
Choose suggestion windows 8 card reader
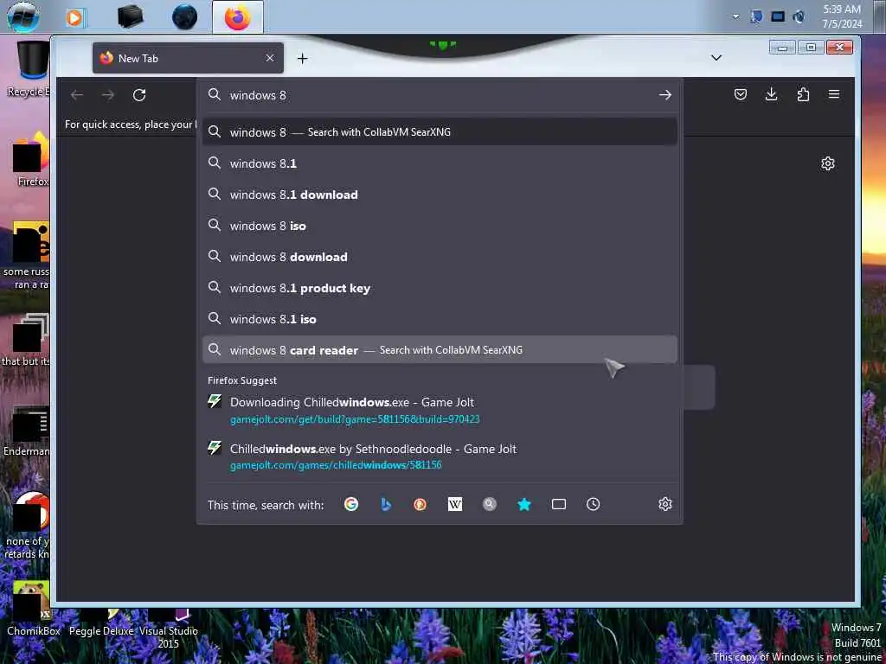point(440,350)
